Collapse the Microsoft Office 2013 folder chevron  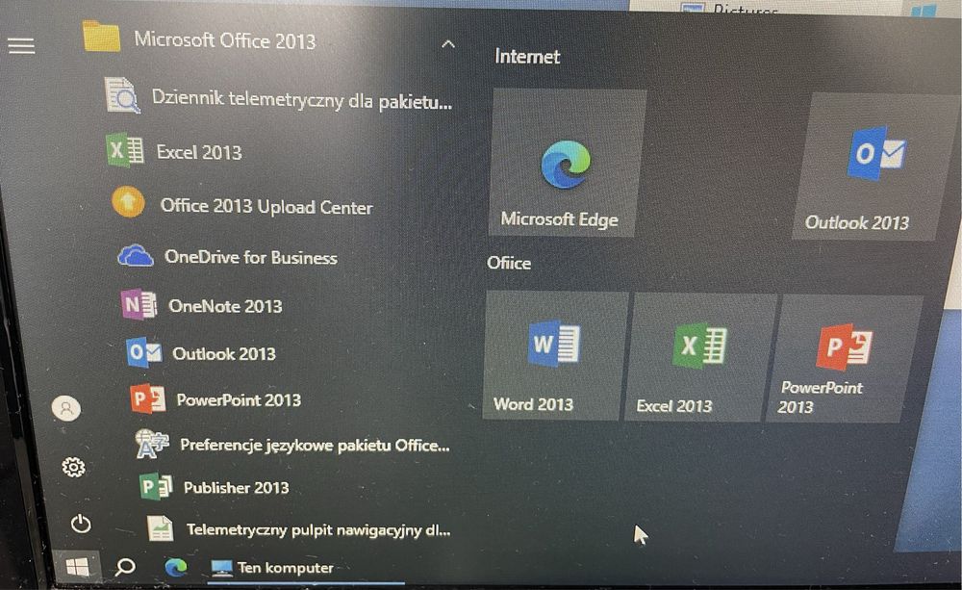click(x=448, y=44)
